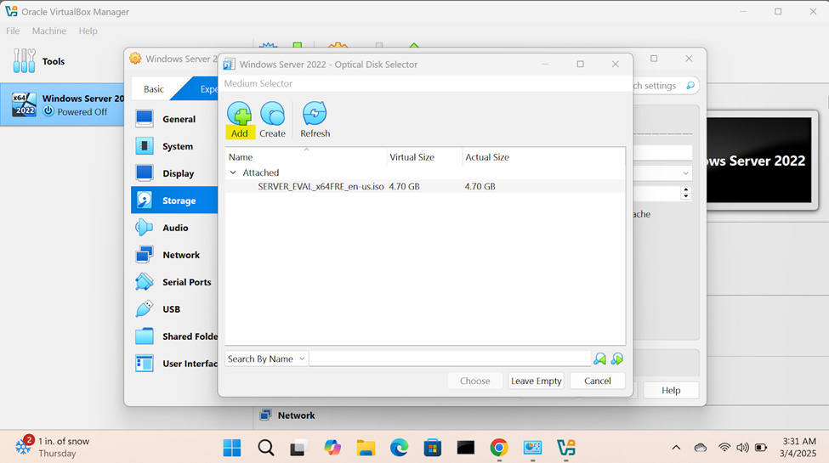Open Audio settings category
This screenshot has height=463, width=829.
[x=174, y=228]
